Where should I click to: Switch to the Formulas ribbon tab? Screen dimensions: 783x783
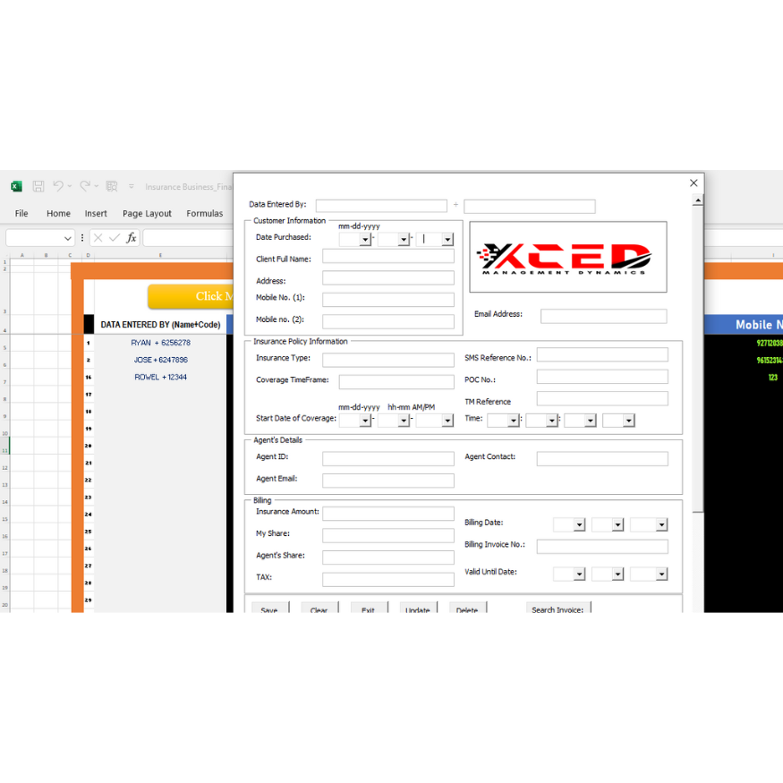pyautogui.click(x=204, y=213)
